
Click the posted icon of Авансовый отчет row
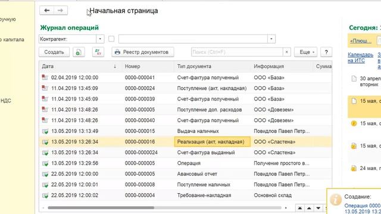point(45,174)
